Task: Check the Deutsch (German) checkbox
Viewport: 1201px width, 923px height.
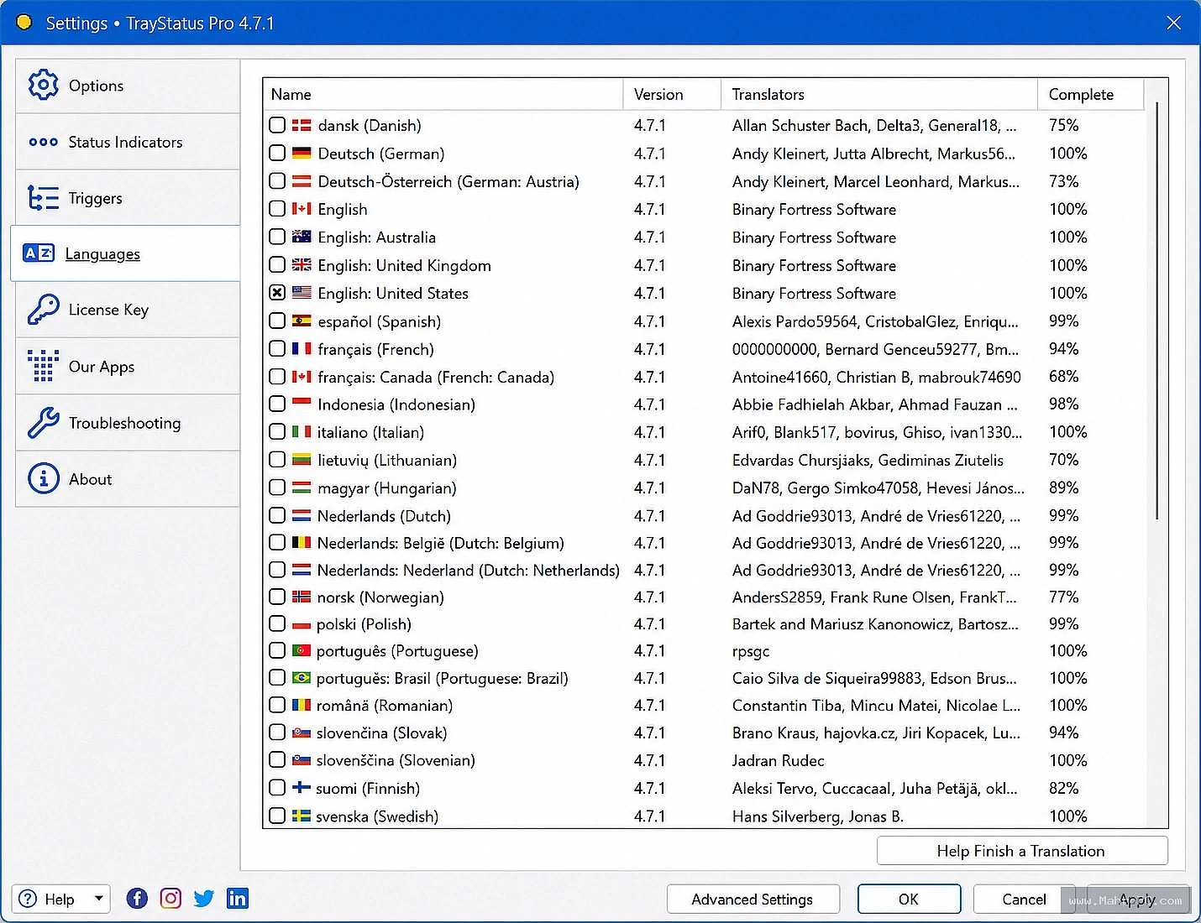Action: (x=277, y=154)
